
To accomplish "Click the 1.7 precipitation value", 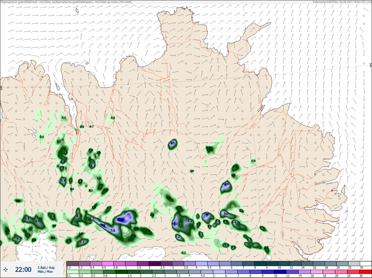I will tap(54, 226).
